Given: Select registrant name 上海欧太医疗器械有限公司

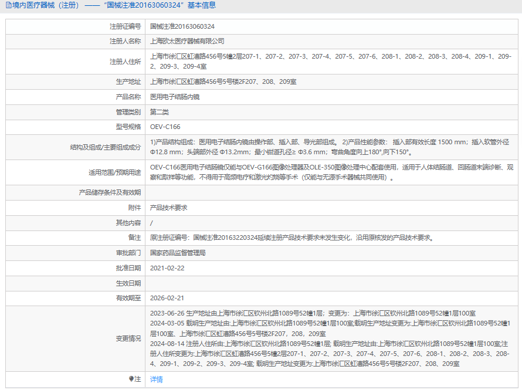Looking at the screenshot, I should pos(187,42).
